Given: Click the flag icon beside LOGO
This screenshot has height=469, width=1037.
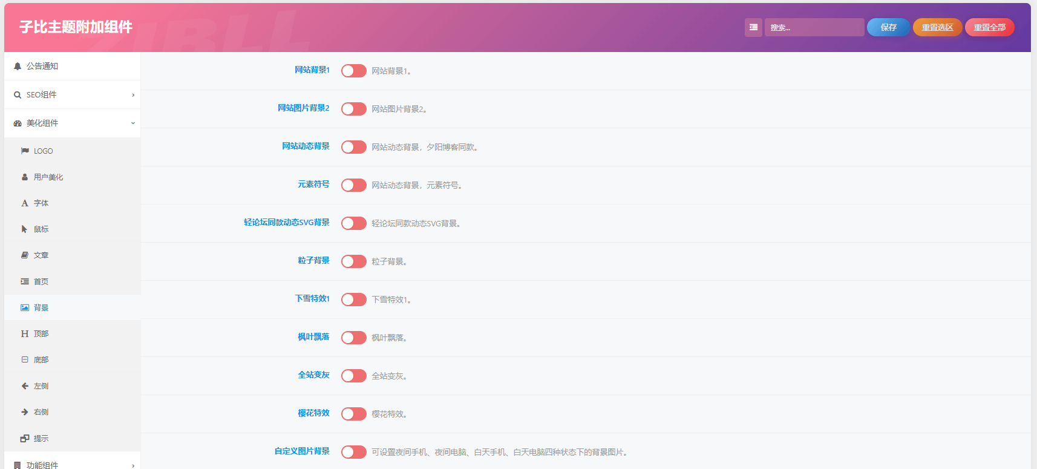Looking at the screenshot, I should pos(25,151).
